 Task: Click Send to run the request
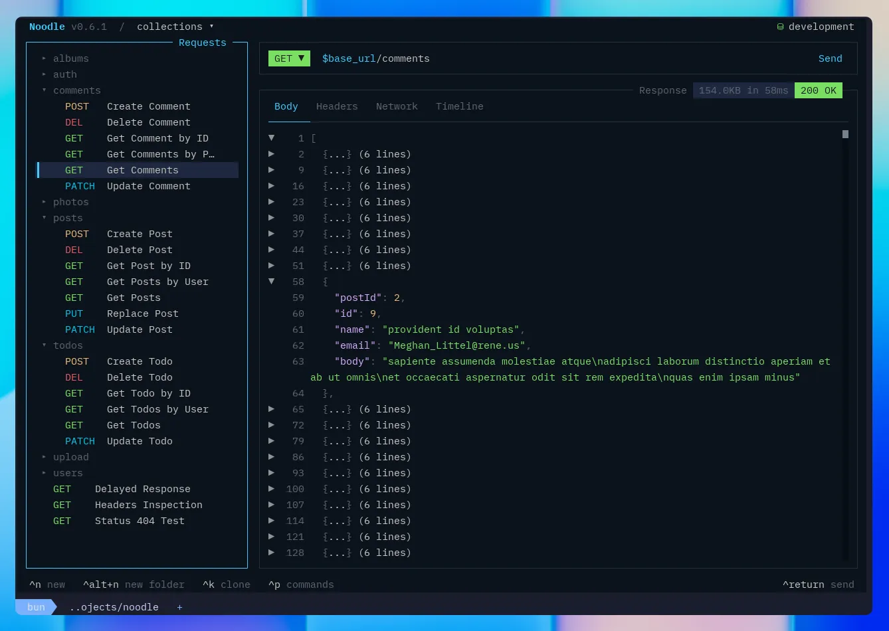point(830,58)
